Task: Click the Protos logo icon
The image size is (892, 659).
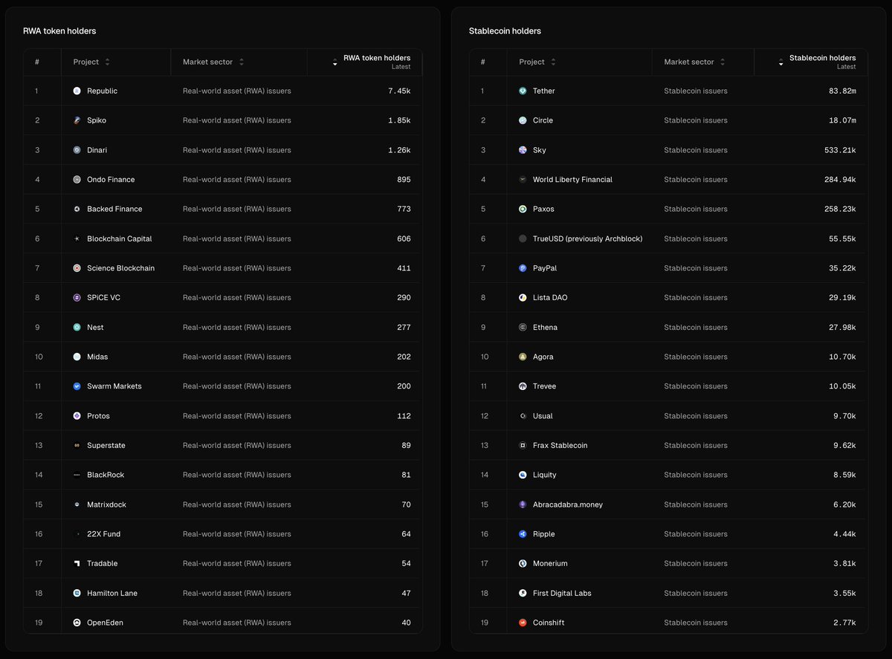Action: click(x=77, y=416)
